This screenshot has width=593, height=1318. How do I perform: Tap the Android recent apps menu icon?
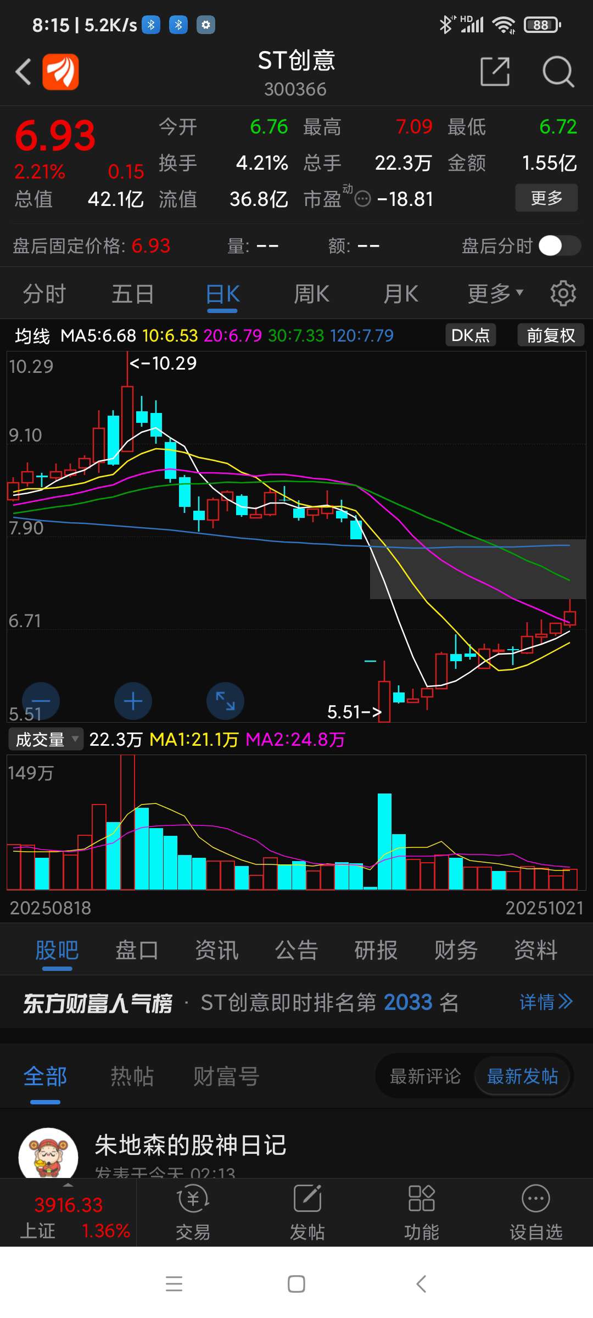point(174,1284)
